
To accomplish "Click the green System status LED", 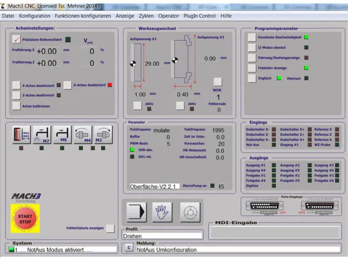I will click(x=11, y=249).
